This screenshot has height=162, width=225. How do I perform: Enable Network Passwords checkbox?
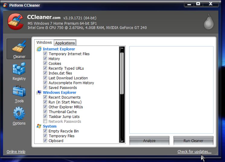pyautogui.click(x=45, y=121)
